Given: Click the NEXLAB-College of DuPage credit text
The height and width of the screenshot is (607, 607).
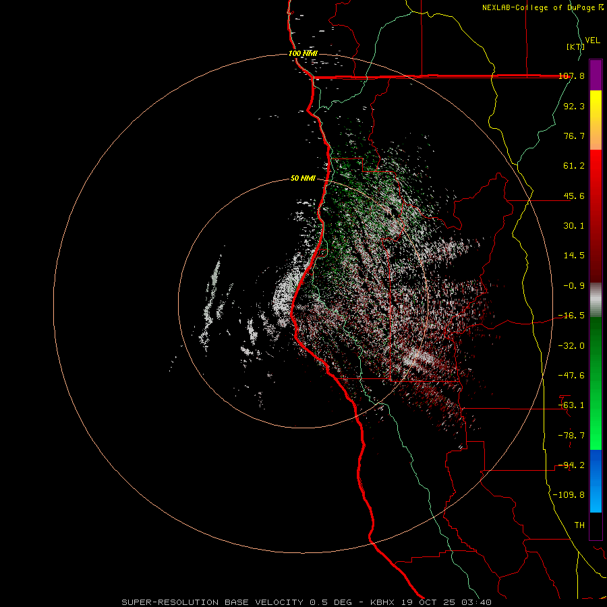Looking at the screenshot, I should pyautogui.click(x=538, y=7).
